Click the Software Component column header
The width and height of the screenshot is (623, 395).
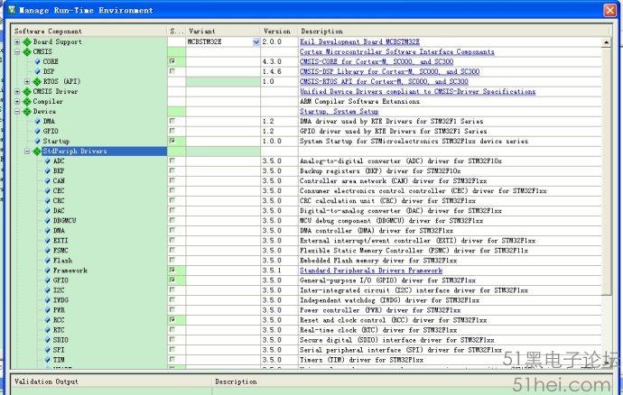tap(89, 31)
